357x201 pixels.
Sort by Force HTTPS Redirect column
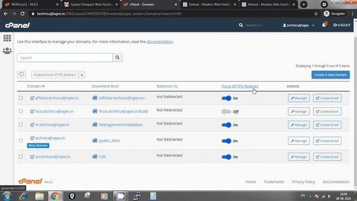pos(240,86)
